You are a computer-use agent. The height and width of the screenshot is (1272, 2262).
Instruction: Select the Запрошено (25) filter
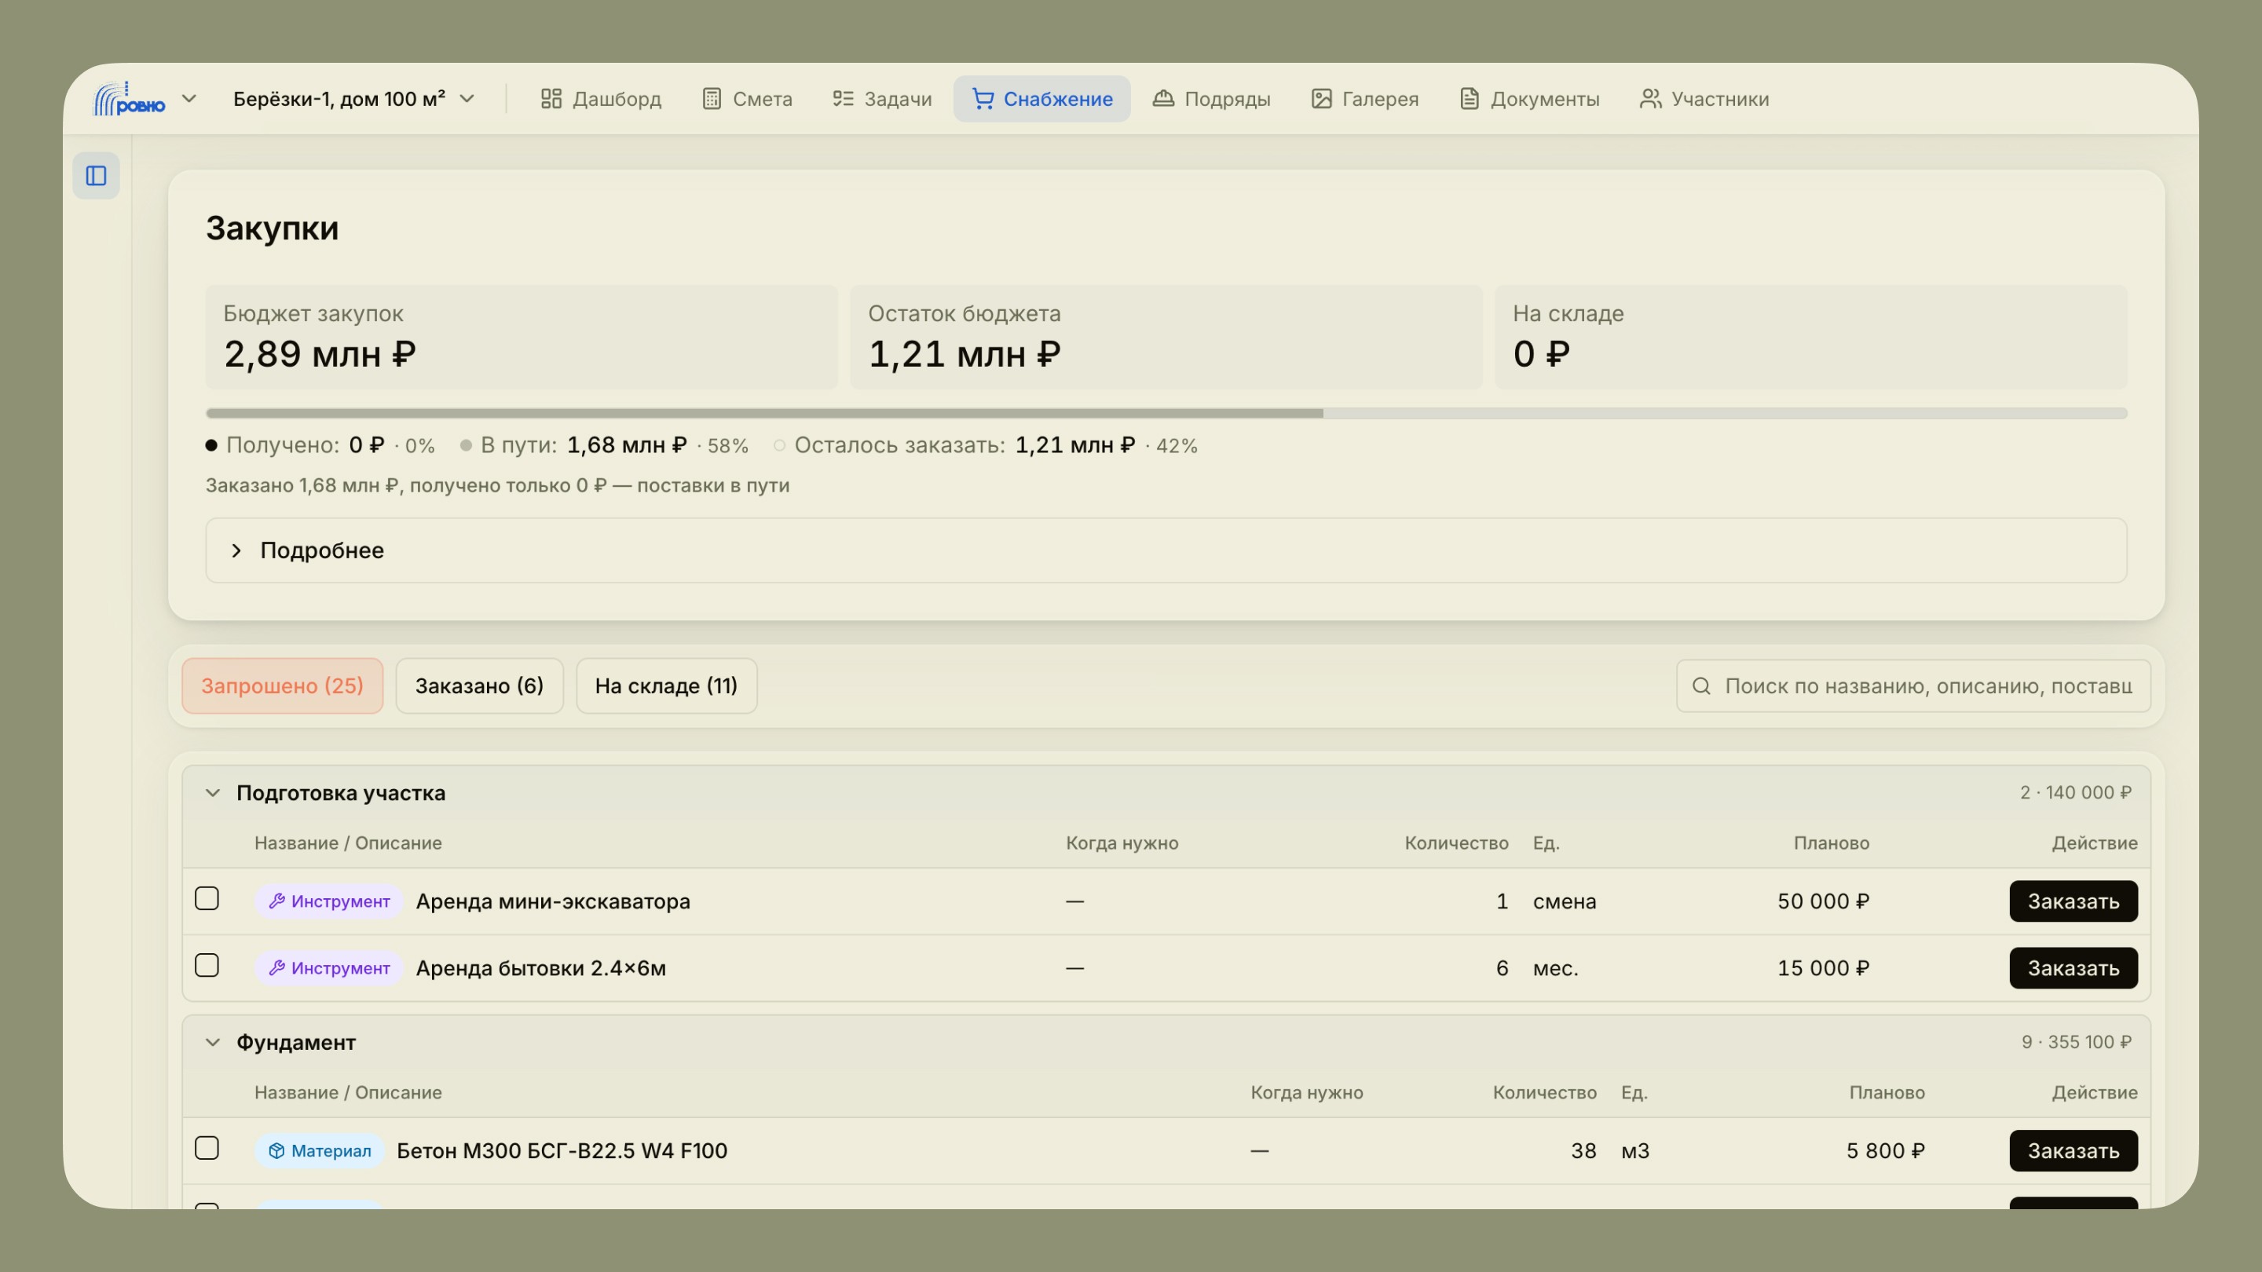(282, 685)
